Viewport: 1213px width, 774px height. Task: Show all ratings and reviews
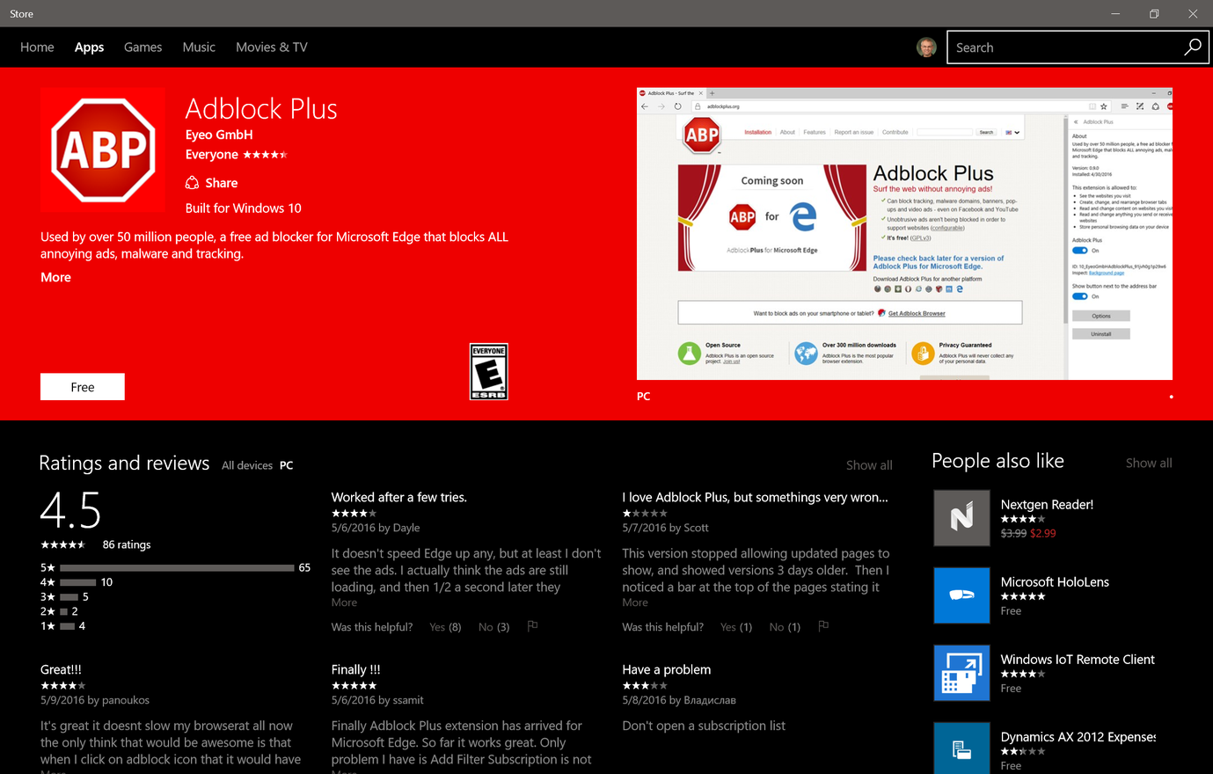click(x=869, y=464)
